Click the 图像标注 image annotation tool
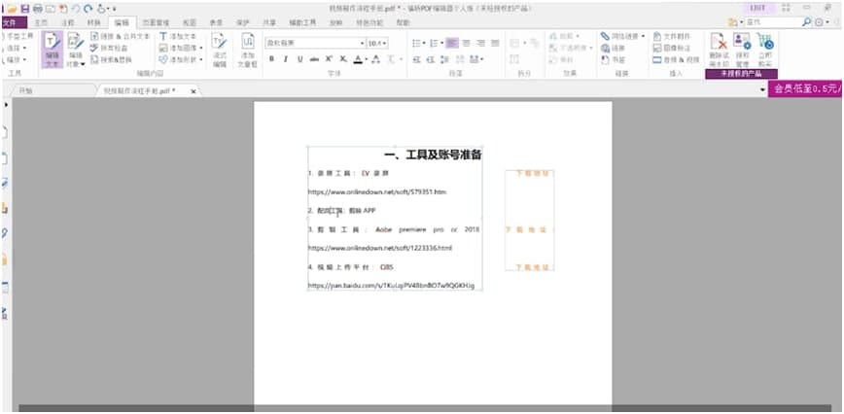This screenshot has height=414, width=844. pyautogui.click(x=672, y=48)
